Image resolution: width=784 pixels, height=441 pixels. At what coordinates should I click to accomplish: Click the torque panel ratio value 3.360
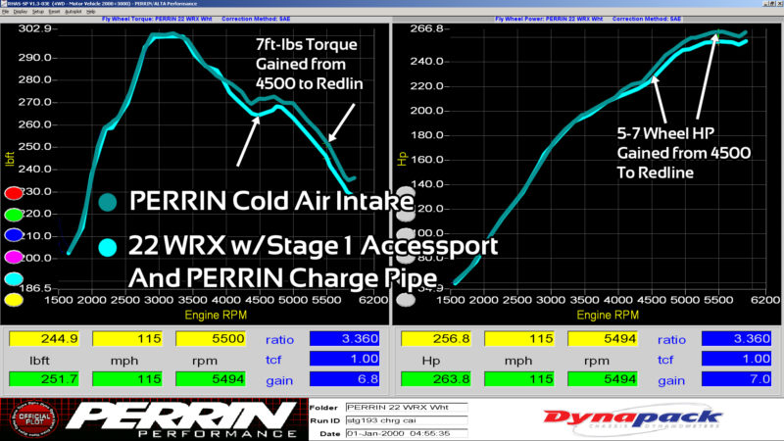(344, 339)
